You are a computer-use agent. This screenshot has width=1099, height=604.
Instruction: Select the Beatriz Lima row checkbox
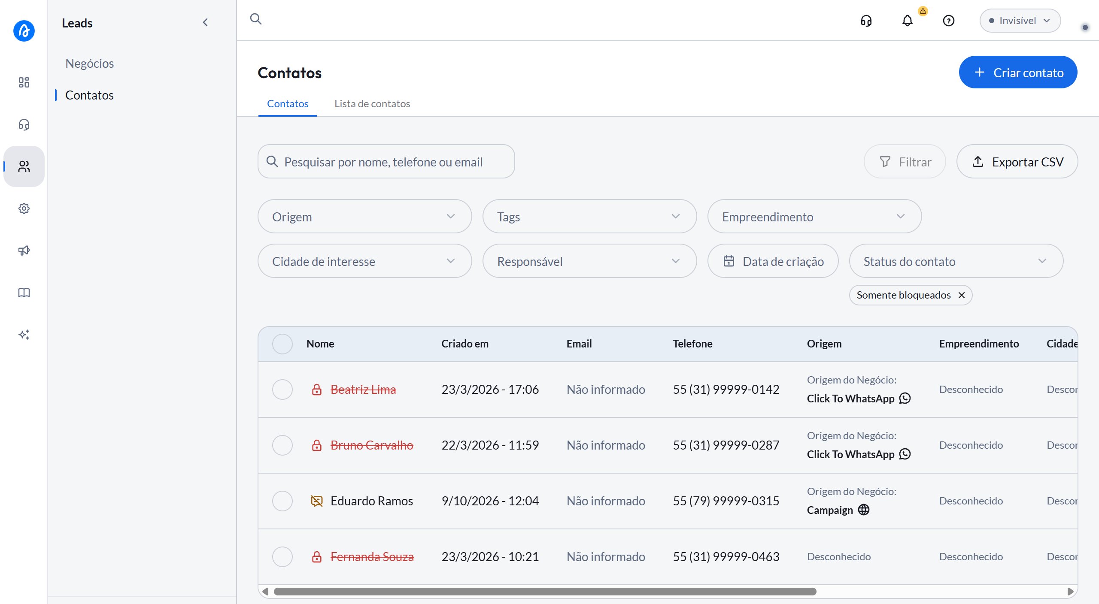click(x=282, y=390)
